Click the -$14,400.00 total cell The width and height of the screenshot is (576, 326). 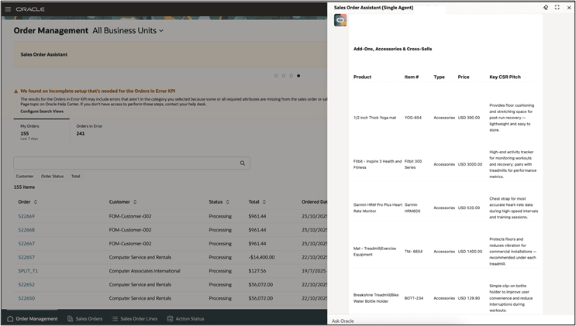click(261, 257)
